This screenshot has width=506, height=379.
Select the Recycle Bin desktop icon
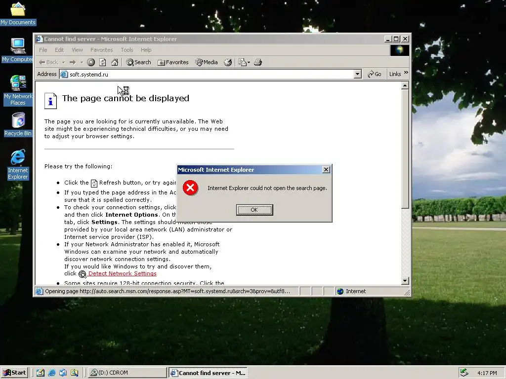[x=18, y=125]
